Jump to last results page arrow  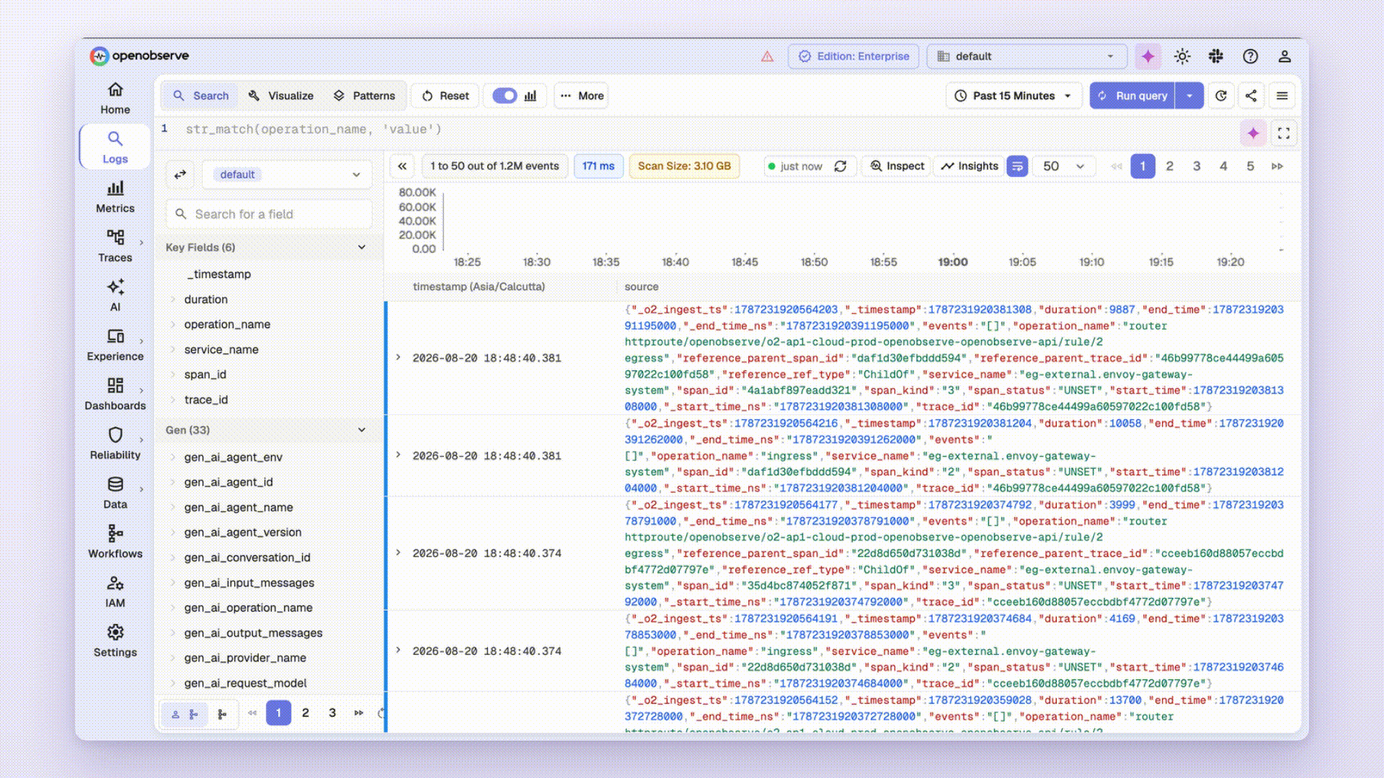click(x=1277, y=166)
